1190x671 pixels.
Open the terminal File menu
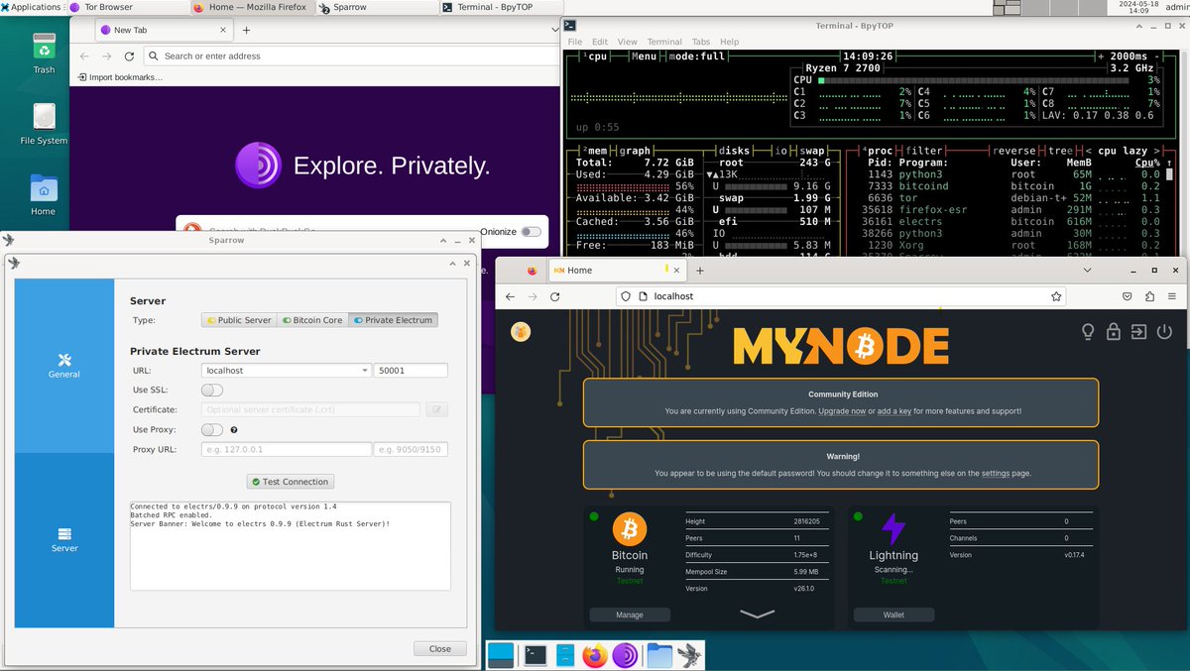[x=574, y=42]
